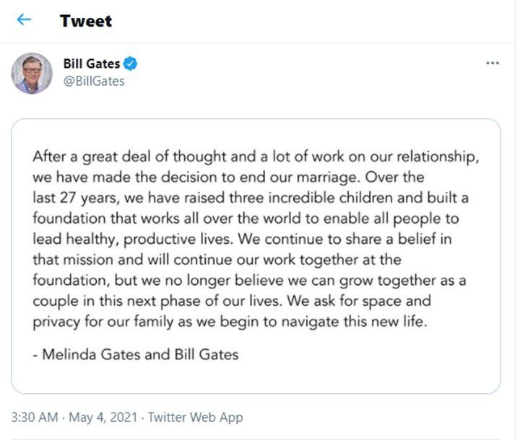Click the 3:30 AM timestamp

click(33, 417)
